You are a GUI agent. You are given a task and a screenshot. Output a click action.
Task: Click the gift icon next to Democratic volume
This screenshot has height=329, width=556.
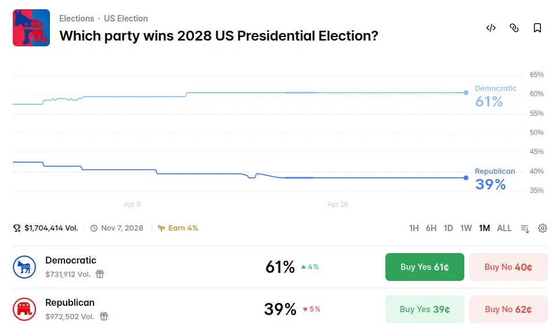(100, 274)
